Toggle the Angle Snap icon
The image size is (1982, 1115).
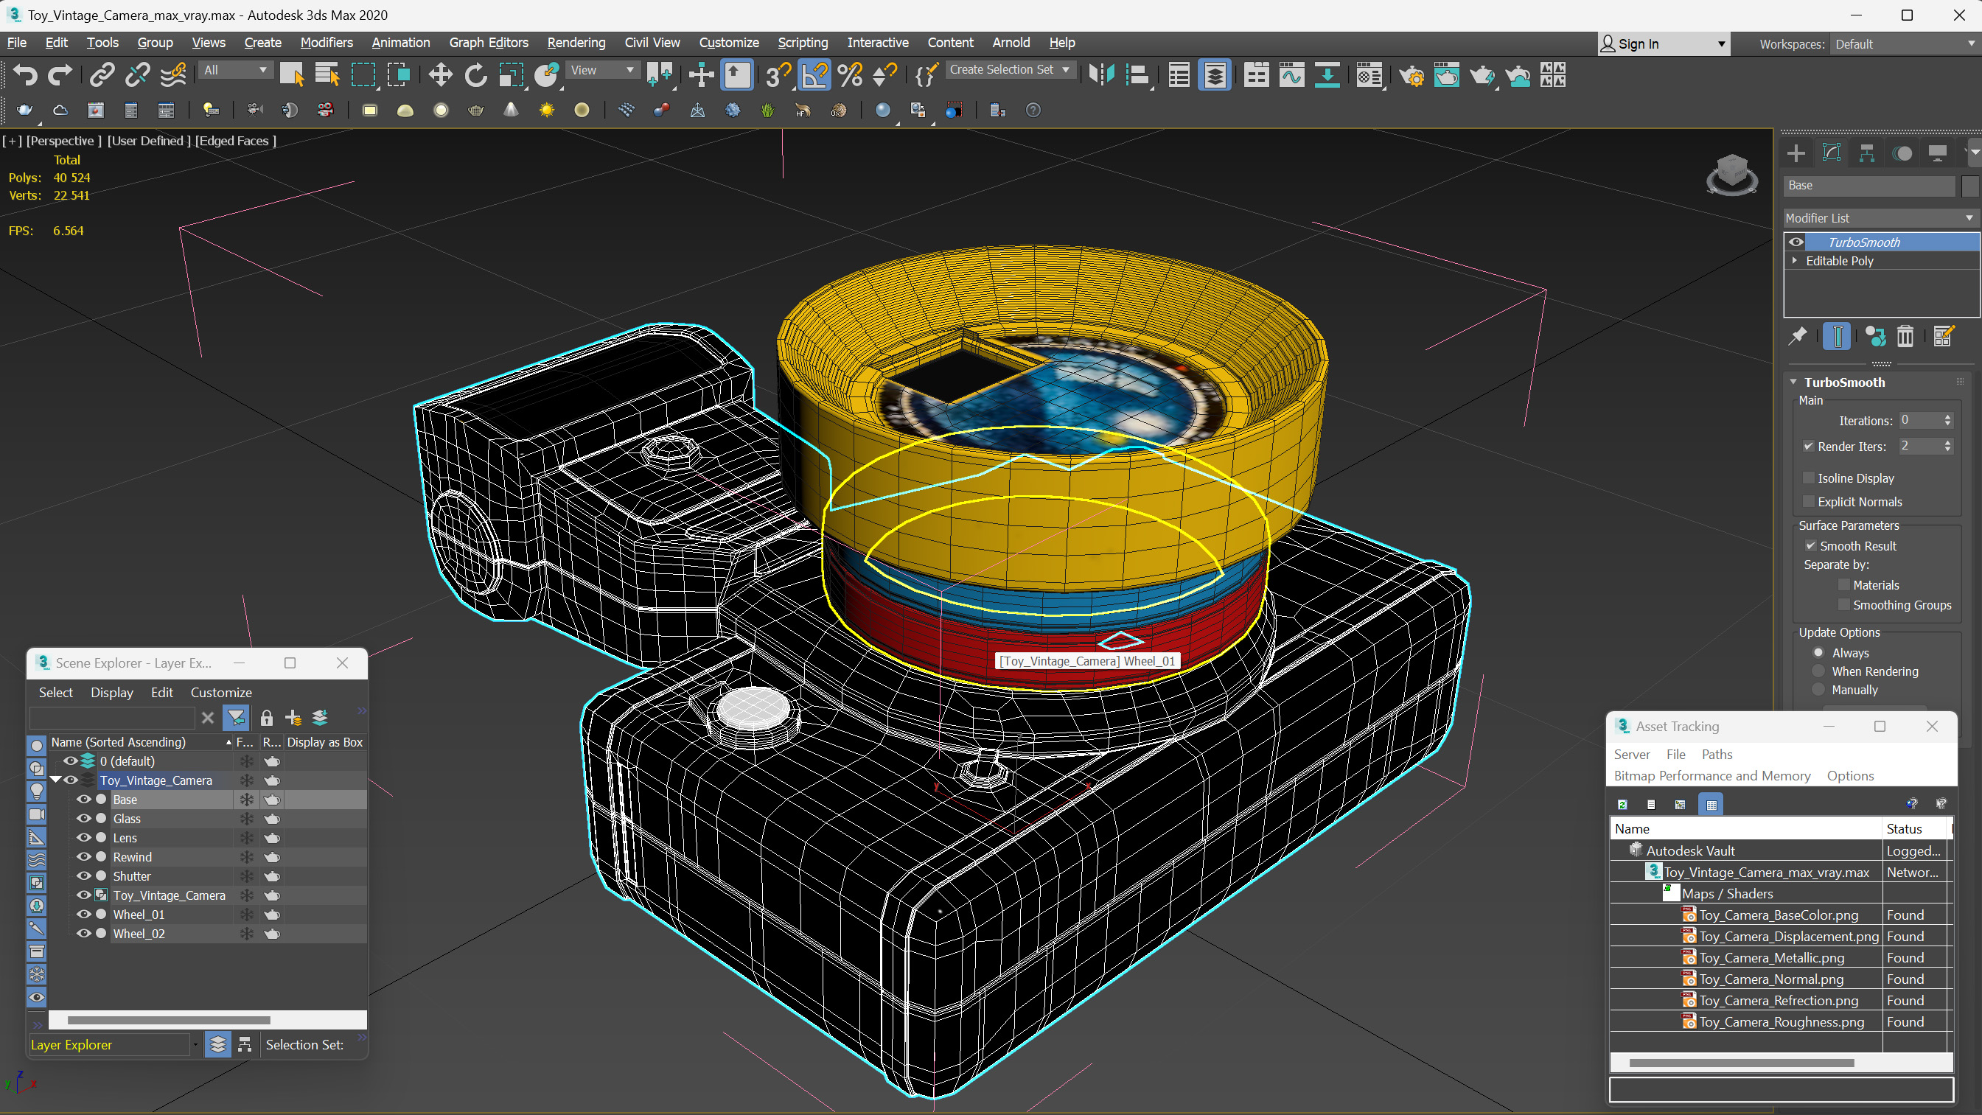(x=814, y=74)
